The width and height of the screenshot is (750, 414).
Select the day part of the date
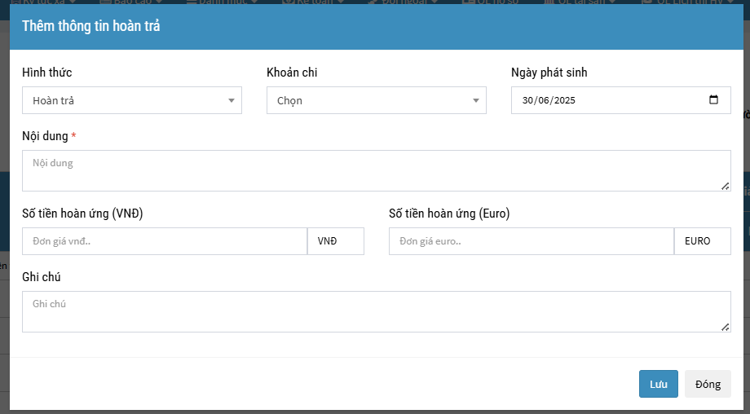pyautogui.click(x=527, y=101)
